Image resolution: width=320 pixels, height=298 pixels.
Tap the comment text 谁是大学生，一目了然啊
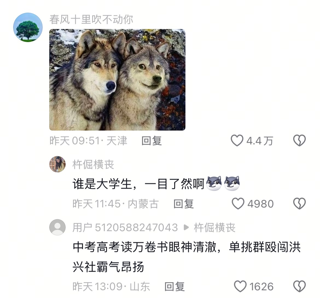point(139,184)
